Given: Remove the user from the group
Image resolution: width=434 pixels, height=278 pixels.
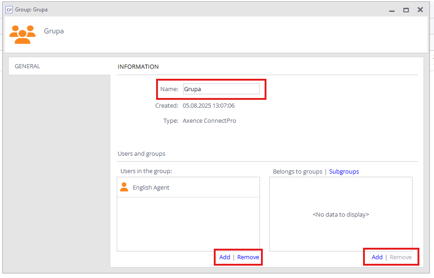Looking at the screenshot, I should (248, 257).
